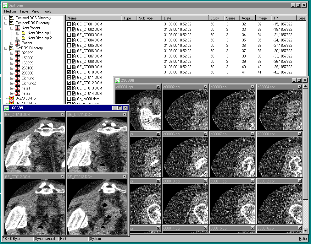Viewport: 311px width, 244px height.
Task: Click the scroll down arrow in 290800 window
Action: (305, 230)
